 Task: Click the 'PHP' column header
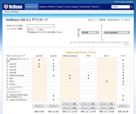(88, 56)
